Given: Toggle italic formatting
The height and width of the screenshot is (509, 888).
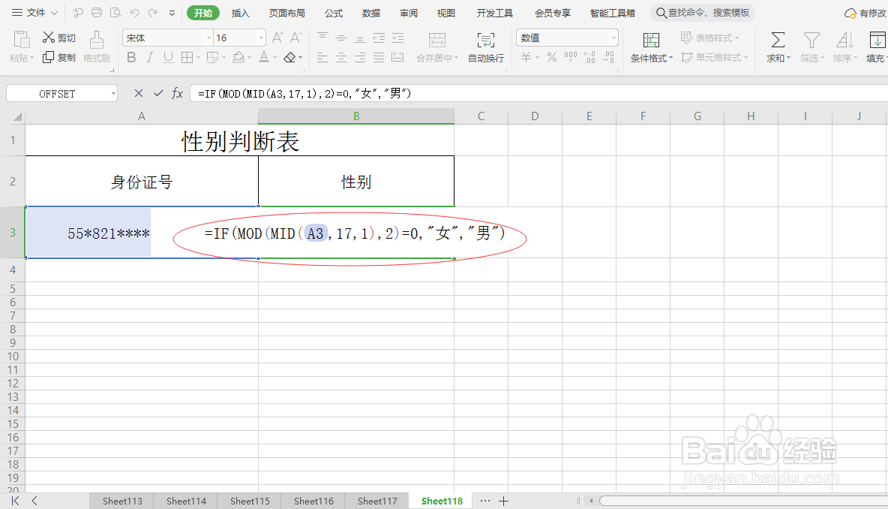Looking at the screenshot, I should click(x=149, y=57).
